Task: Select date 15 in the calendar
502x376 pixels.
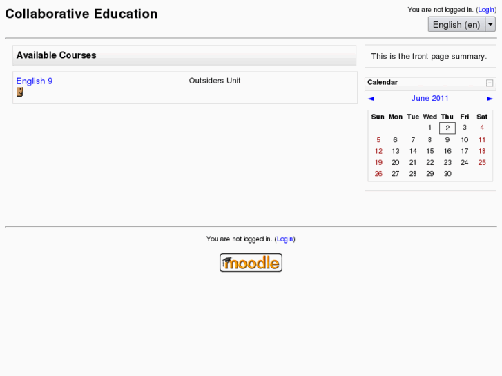Action: point(430,151)
